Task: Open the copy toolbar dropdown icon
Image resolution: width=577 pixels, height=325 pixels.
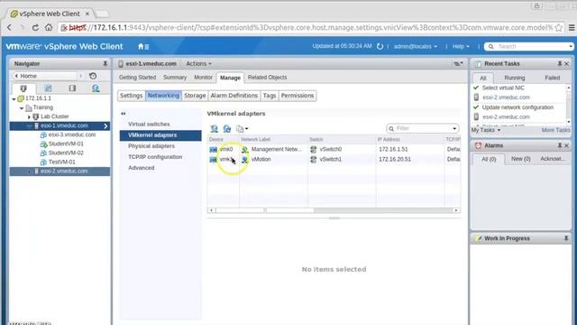Action: 242,128
